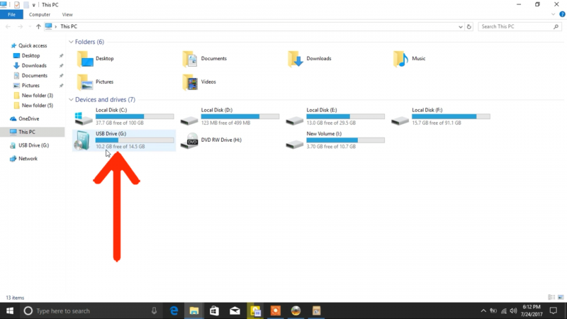The width and height of the screenshot is (567, 319).
Task: Click the This PC address bar breadcrumb
Action: (69, 26)
